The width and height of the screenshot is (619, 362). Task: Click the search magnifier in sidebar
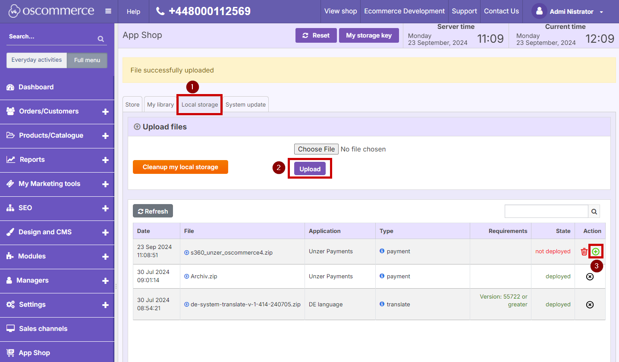point(101,39)
